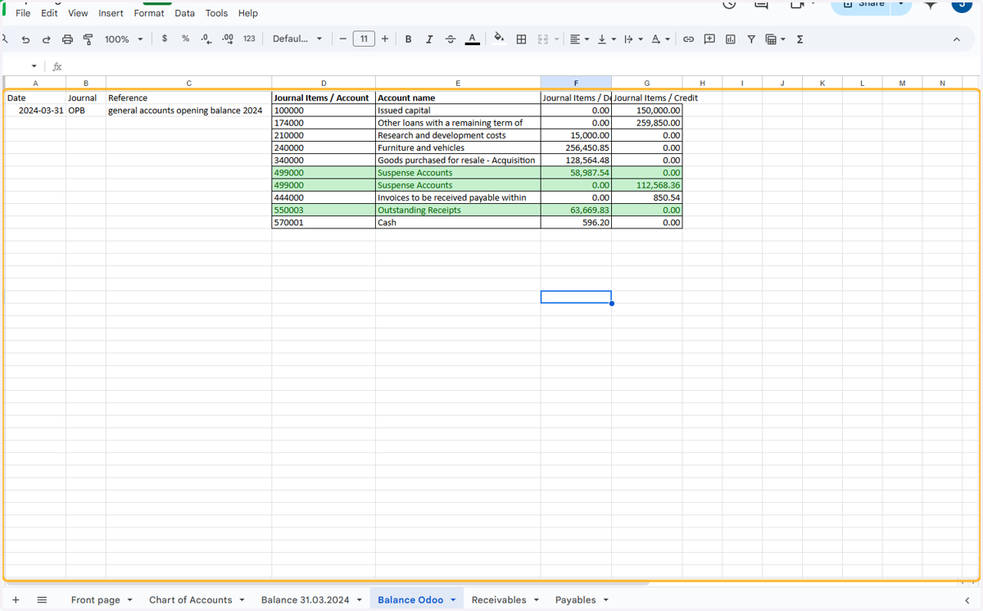Image resolution: width=983 pixels, height=611 pixels.
Task: Click the Outstanding Receipts cell
Action: (458, 210)
